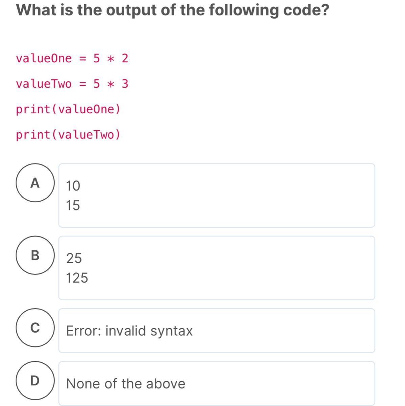Choose the option C circle
This screenshot has width=405, height=406.
35,328
